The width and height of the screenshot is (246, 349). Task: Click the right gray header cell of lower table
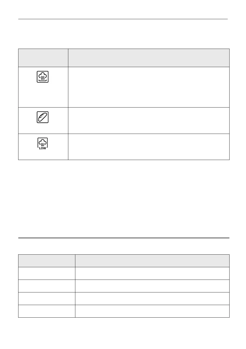(x=152, y=261)
